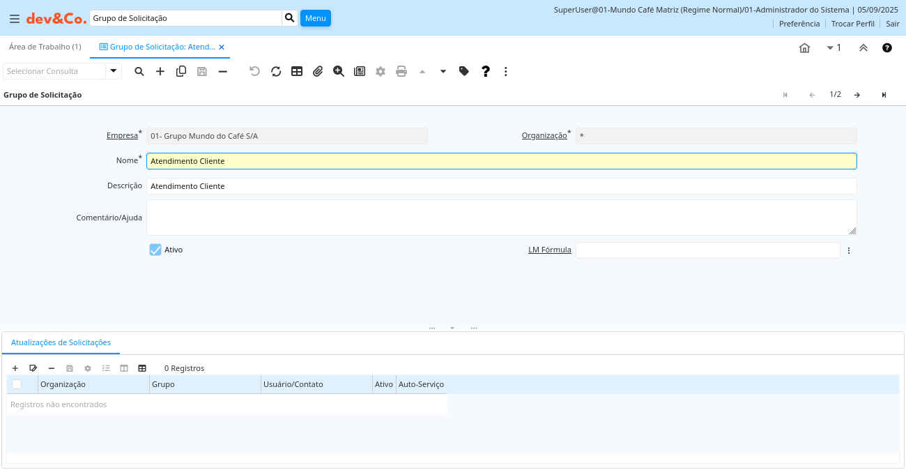Click the delete record minus icon in main toolbar
The width and height of the screenshot is (906, 470).
(223, 71)
